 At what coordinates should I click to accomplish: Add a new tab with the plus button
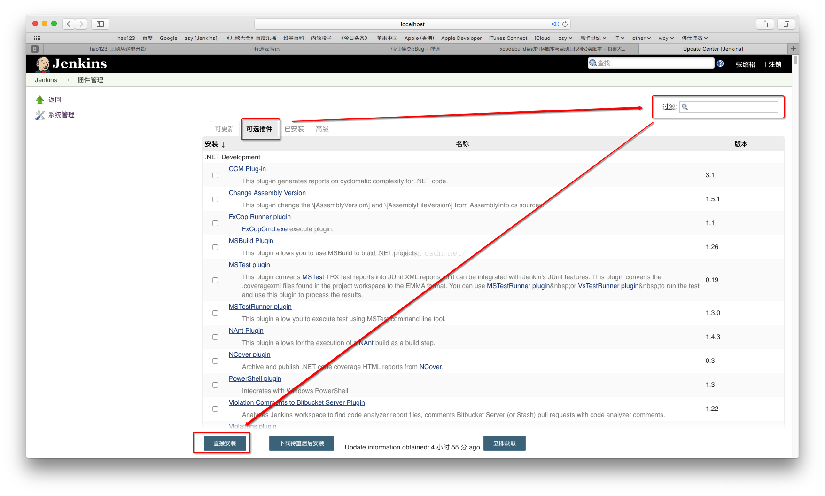tap(793, 49)
